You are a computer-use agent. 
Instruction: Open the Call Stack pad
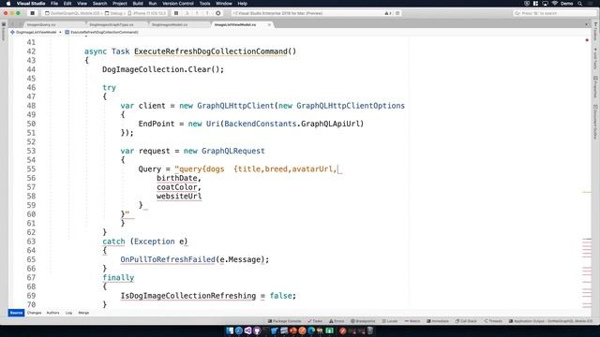click(x=466, y=321)
